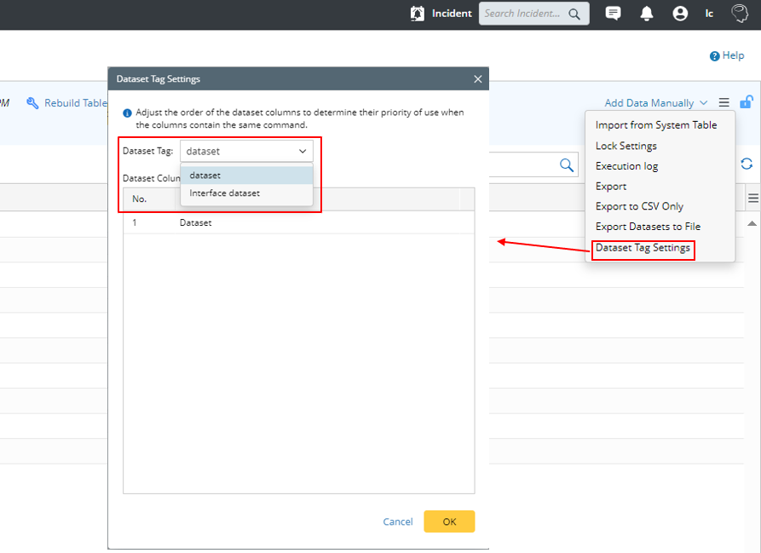
Task: Choose Dataset Tag Settings menu entry
Action: [643, 248]
